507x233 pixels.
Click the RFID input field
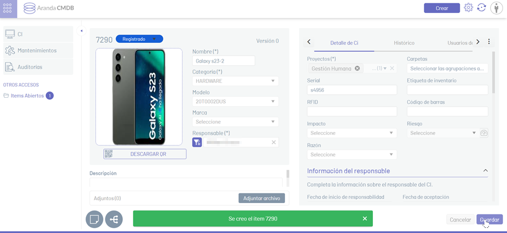tap(352, 111)
